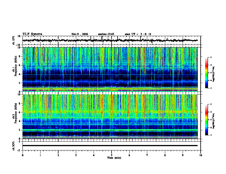
Task: Click the ch.3(V) tick label 5
Action: pos(20,142)
